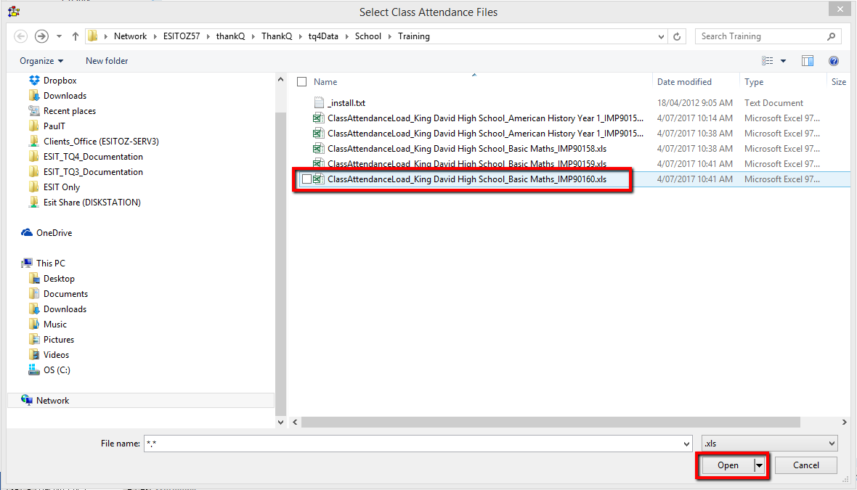Image resolution: width=857 pixels, height=490 pixels.
Task: Tick the select-all checkbox beside Name
Action: [x=302, y=82]
